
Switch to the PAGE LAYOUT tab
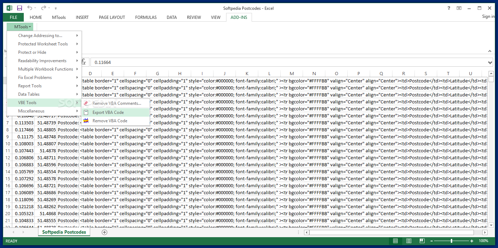point(112,17)
